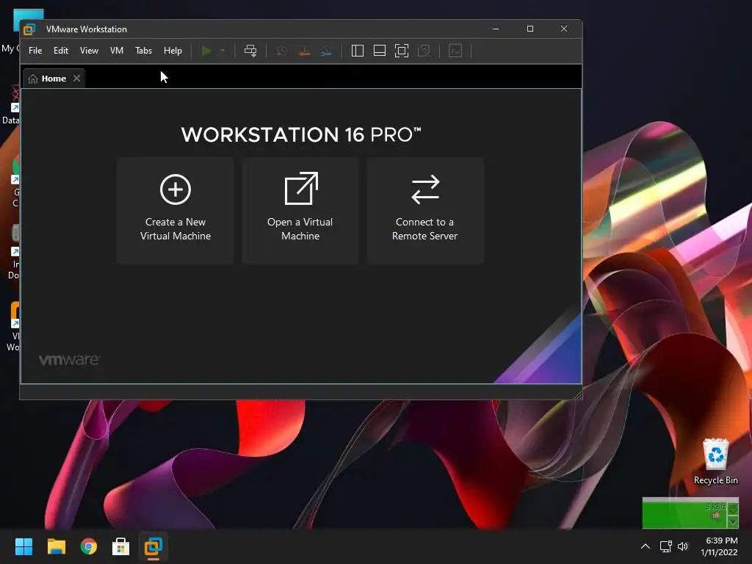Open the Tabs menu
Viewport: 752px width, 564px height.
[x=143, y=51]
